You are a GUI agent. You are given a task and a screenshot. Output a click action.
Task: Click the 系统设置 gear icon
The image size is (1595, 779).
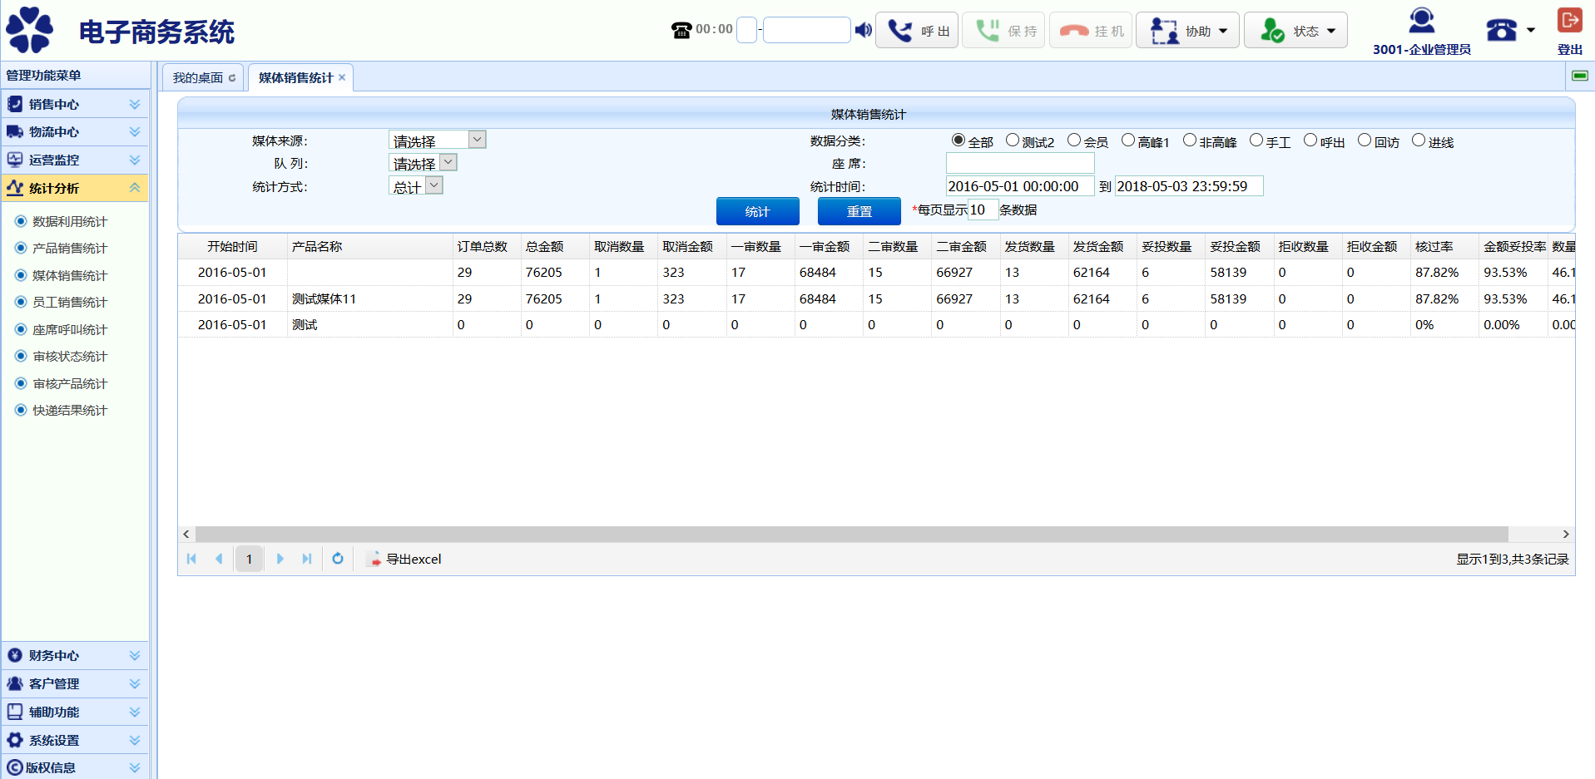pyautogui.click(x=15, y=740)
